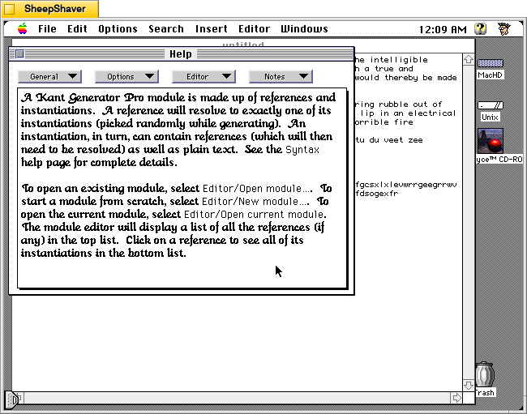Open the Apple menu icon
527x414 pixels.
point(23,29)
